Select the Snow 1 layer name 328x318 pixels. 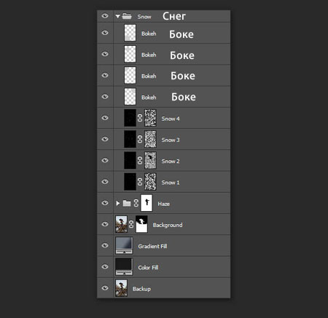(171, 183)
